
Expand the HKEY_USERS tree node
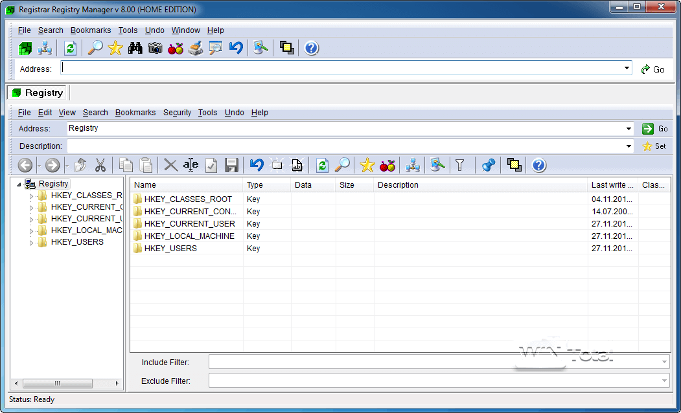[31, 243]
